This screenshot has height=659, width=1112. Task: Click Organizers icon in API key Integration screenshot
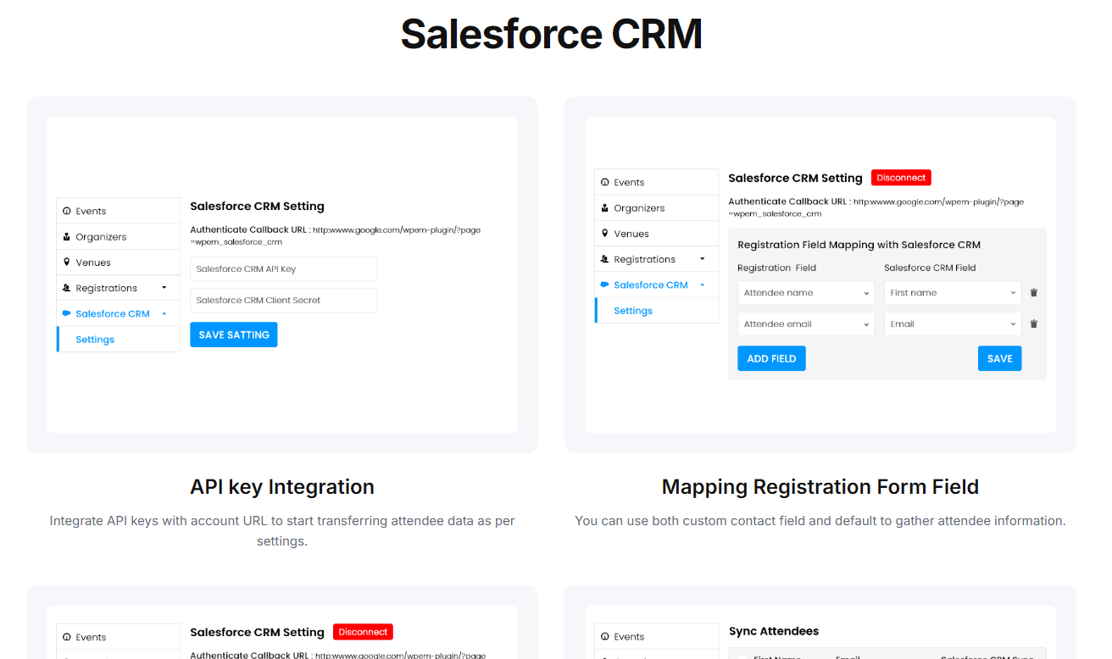click(x=66, y=236)
